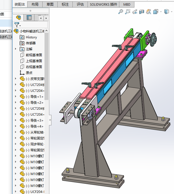Open the 布局 tab
The height and width of the screenshot is (194, 174).
click(35, 4)
